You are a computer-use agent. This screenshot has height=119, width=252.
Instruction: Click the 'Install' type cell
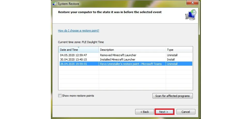[171, 60]
